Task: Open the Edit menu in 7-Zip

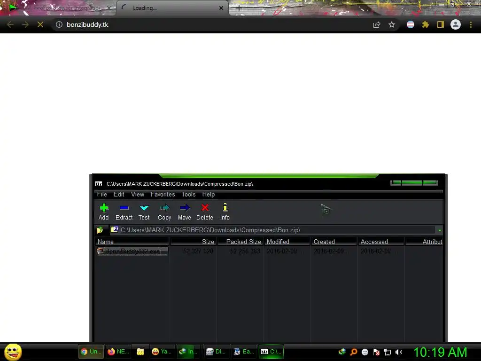Action: (x=119, y=194)
